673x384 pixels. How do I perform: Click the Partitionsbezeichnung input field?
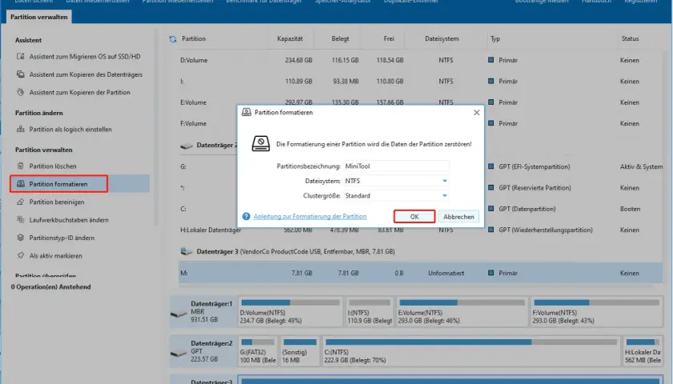click(x=396, y=166)
